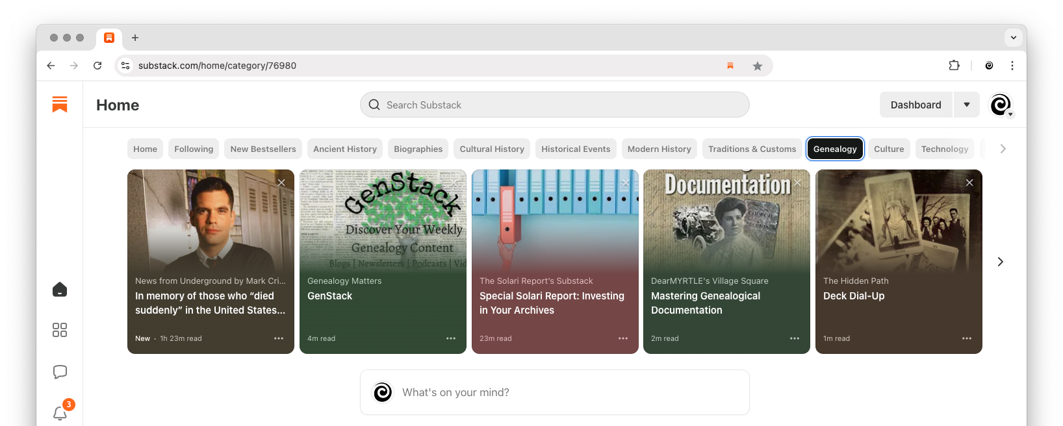Click the browser back arrow

[x=51, y=66]
